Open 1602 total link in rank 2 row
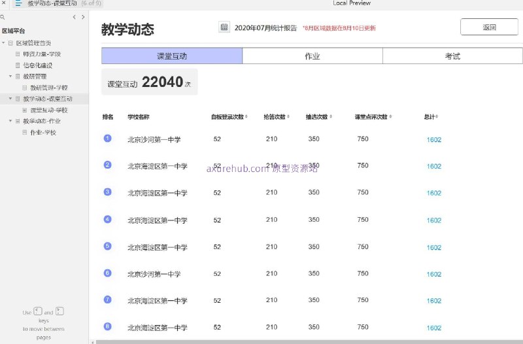Image resolution: width=523 pixels, height=344 pixels. click(434, 167)
